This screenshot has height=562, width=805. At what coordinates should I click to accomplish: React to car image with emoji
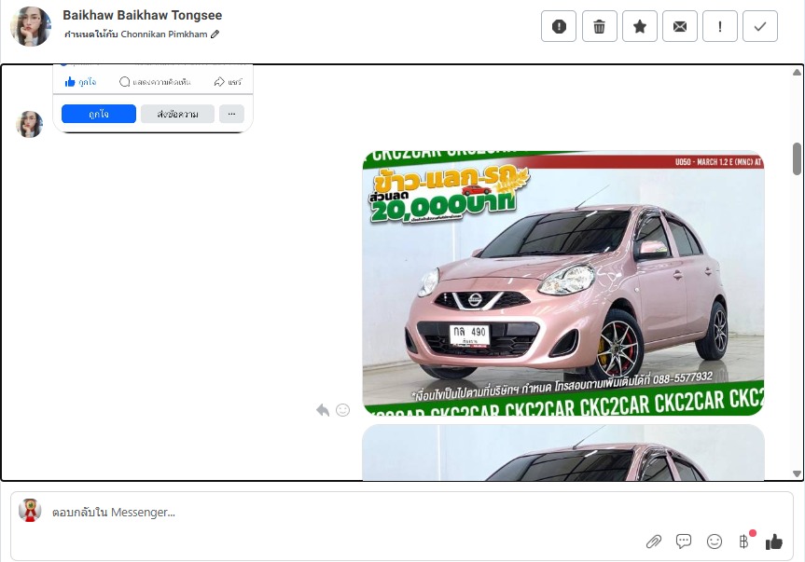(x=342, y=410)
